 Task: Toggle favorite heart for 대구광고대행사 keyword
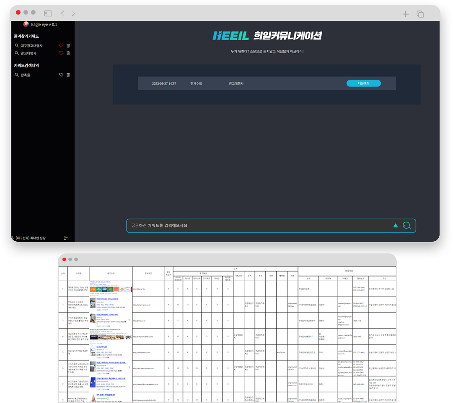61,46
